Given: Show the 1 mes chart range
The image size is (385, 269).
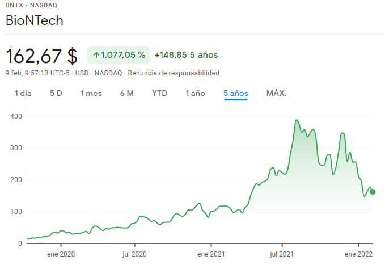Looking at the screenshot, I should click(91, 93).
